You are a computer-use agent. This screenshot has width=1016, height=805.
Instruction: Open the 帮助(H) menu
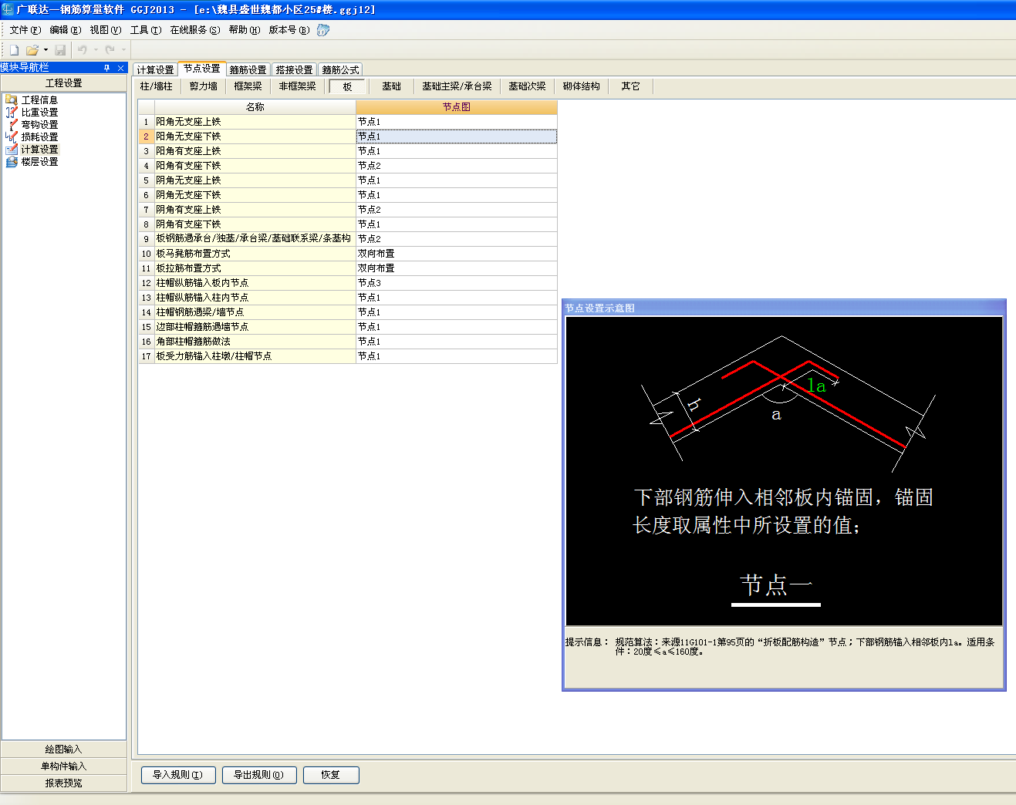pos(245,30)
